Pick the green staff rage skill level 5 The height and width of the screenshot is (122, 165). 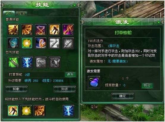pos(13,63)
